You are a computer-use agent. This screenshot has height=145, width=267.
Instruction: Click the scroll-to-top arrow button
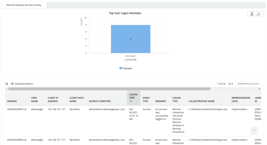[254, 130]
